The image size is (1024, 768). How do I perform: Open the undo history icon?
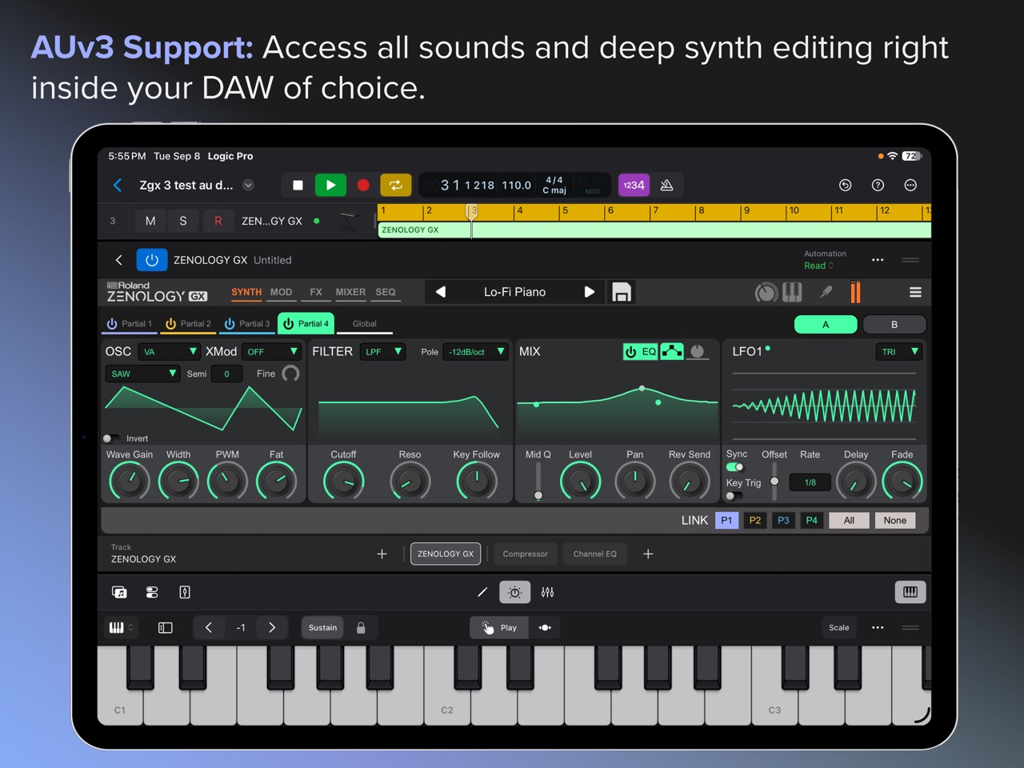tap(845, 185)
